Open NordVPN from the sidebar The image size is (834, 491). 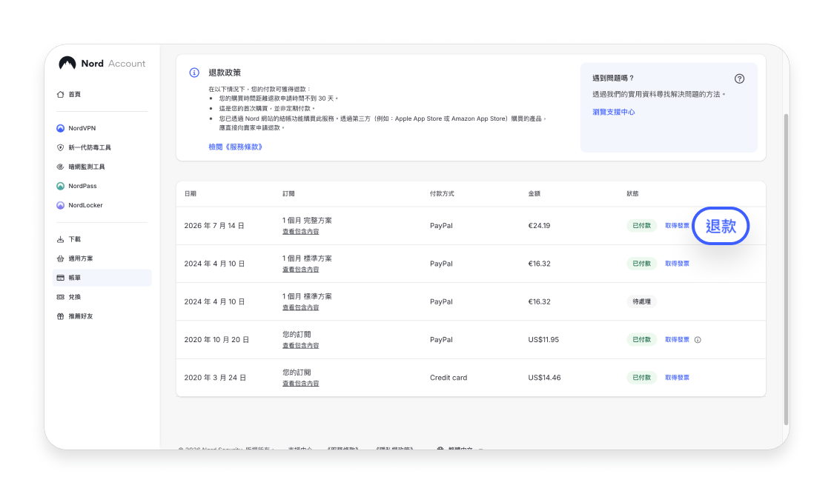point(76,128)
